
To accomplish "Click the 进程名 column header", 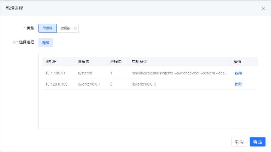I will [x=83, y=62].
